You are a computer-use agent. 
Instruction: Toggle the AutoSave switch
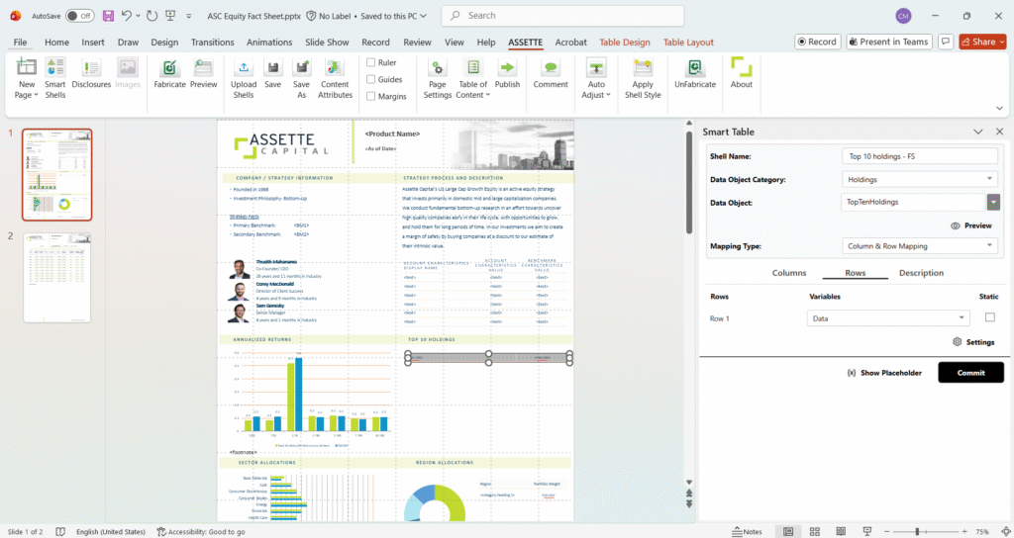coord(79,16)
